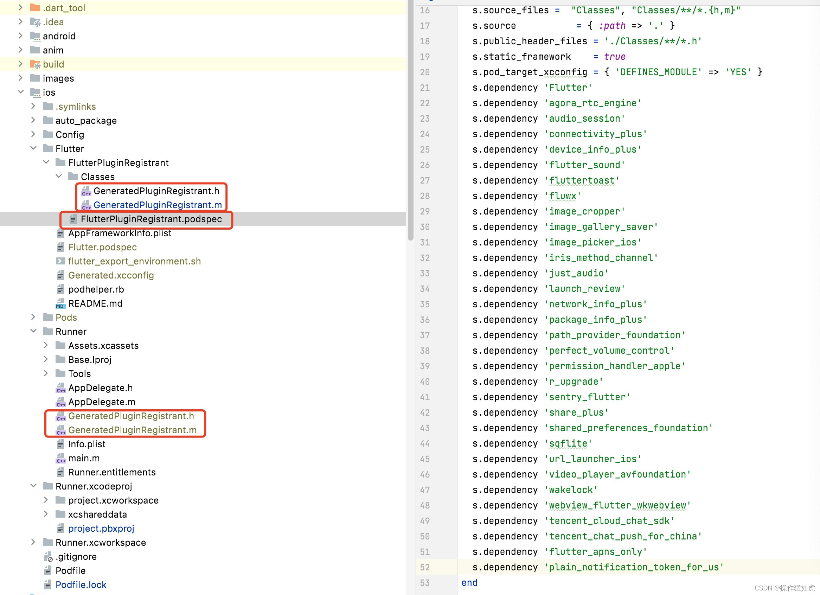This screenshot has width=820, height=595.
Task: Expand the .symlinks folder
Action: coord(33,106)
